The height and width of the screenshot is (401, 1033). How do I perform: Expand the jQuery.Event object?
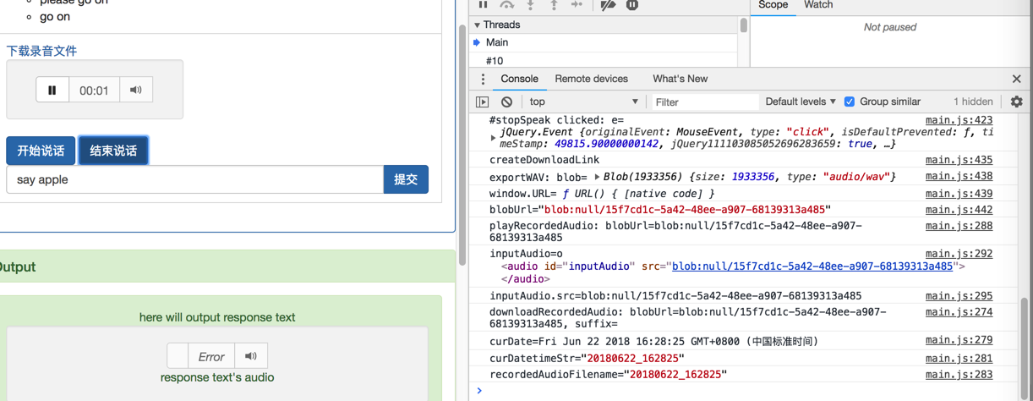tap(494, 137)
